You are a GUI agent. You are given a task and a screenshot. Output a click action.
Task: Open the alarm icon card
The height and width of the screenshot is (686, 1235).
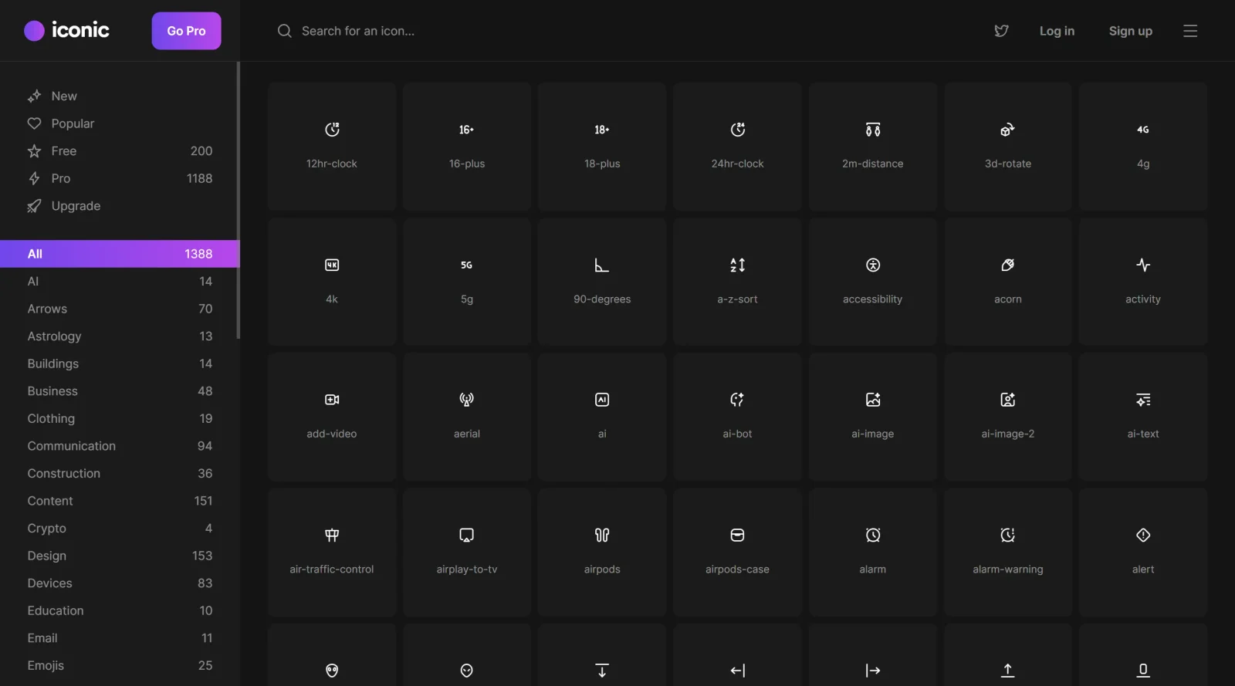pyautogui.click(x=873, y=552)
